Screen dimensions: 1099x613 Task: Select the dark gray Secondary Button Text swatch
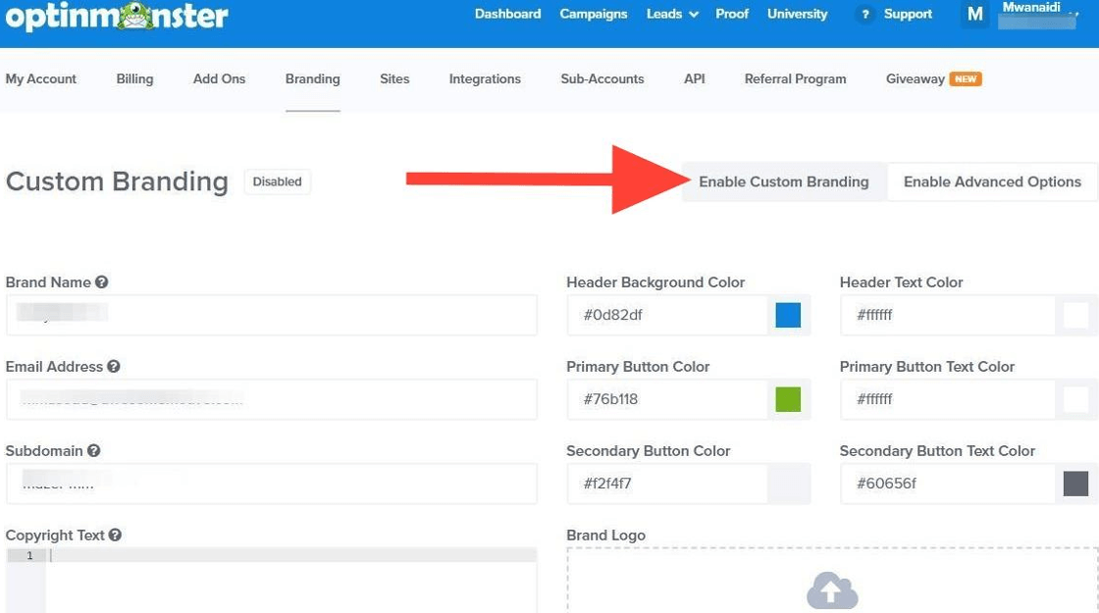[1075, 484]
